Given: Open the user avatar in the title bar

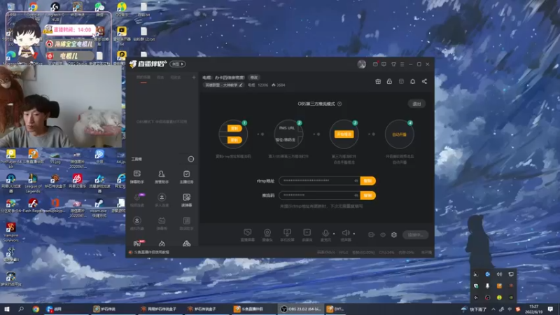Looking at the screenshot, I should [361, 64].
